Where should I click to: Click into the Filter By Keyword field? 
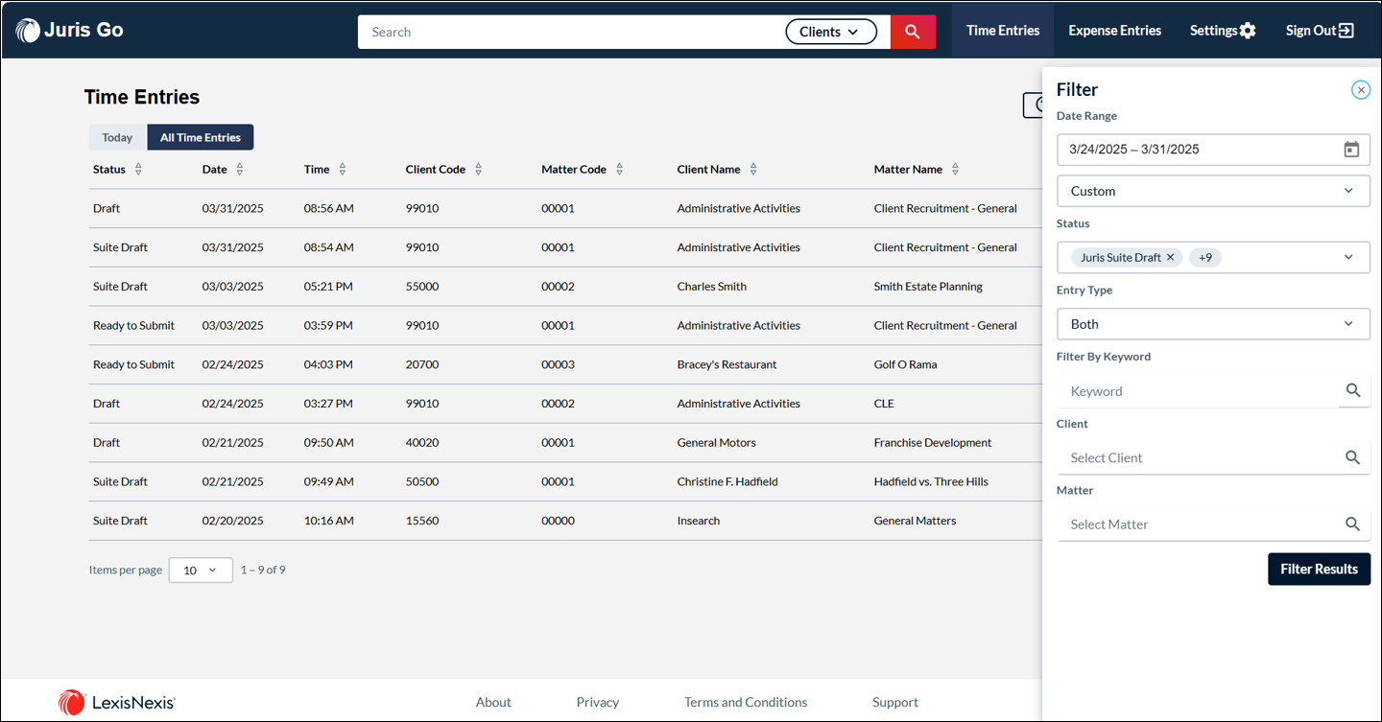coord(1198,391)
